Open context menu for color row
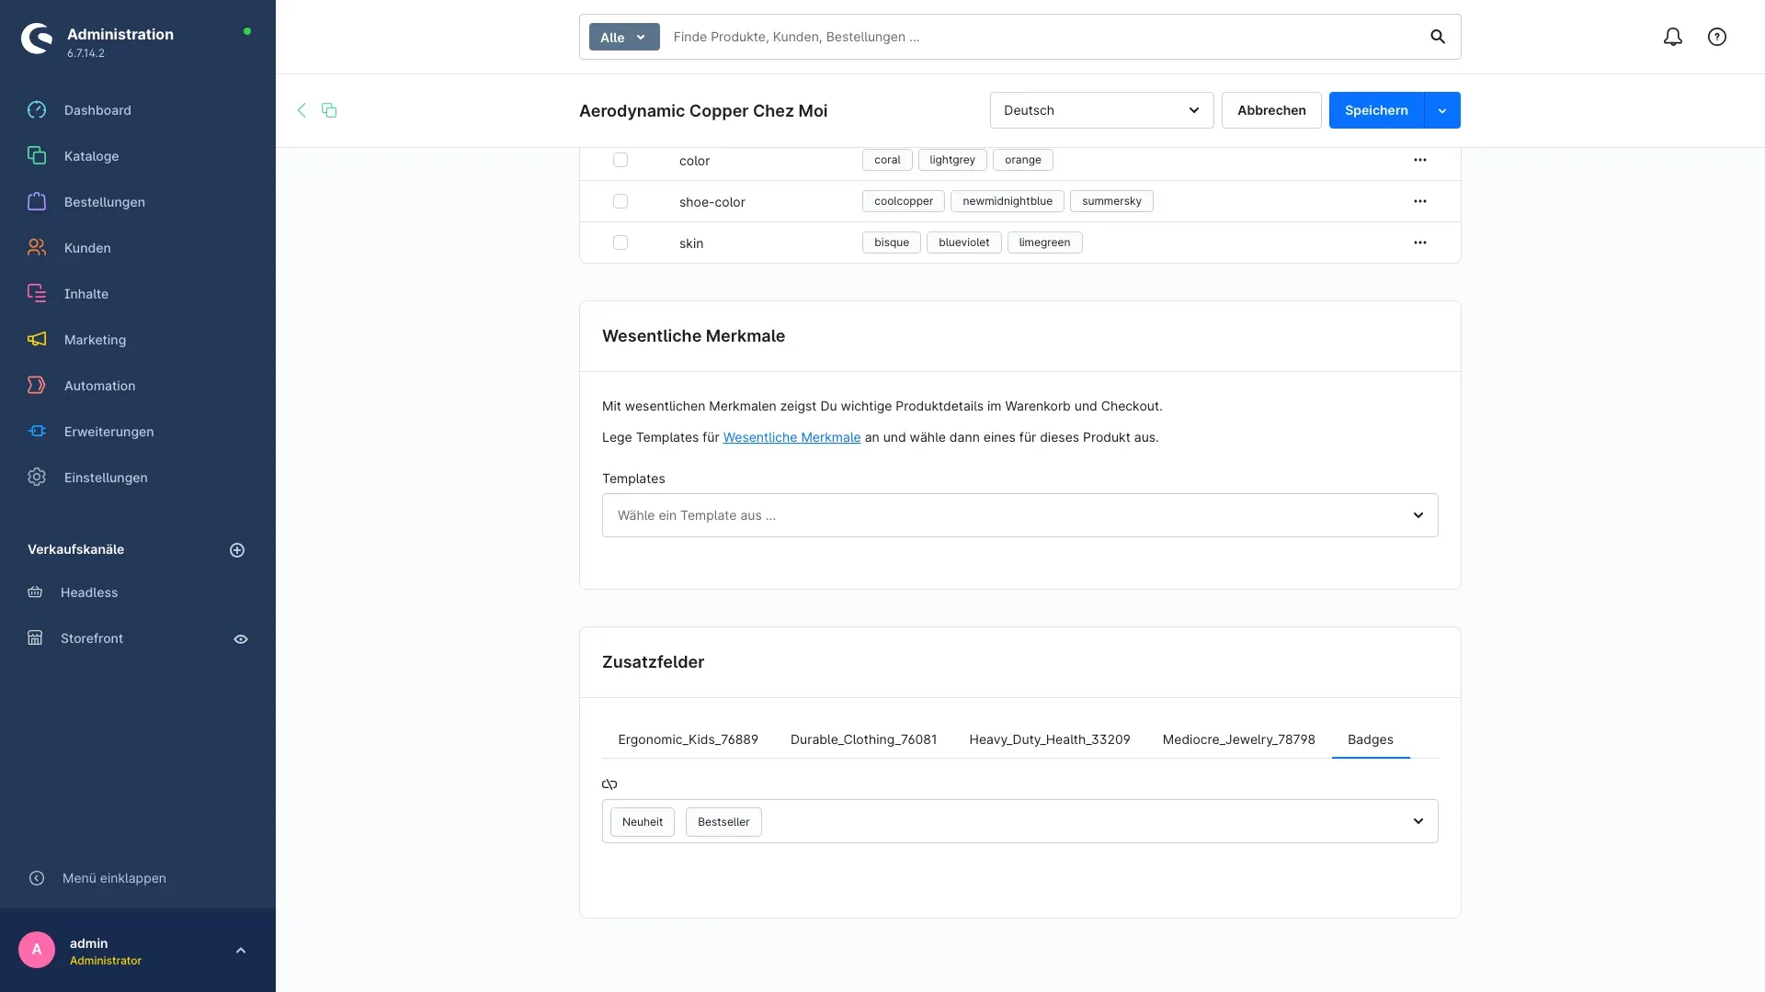 pos(1420,160)
